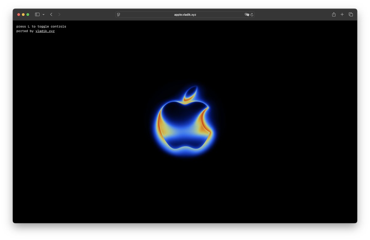Open the vladik.xyz link
The image size is (370, 240).
pos(45,31)
